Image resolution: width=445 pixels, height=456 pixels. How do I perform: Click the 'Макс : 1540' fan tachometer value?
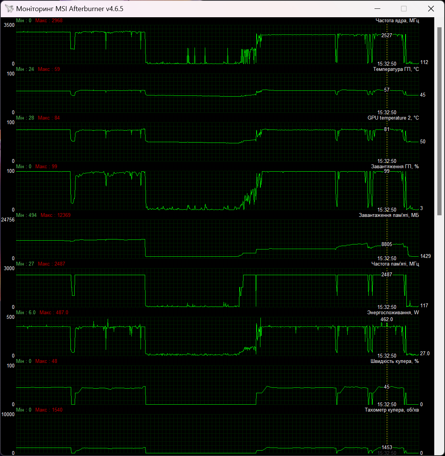[x=49, y=410]
